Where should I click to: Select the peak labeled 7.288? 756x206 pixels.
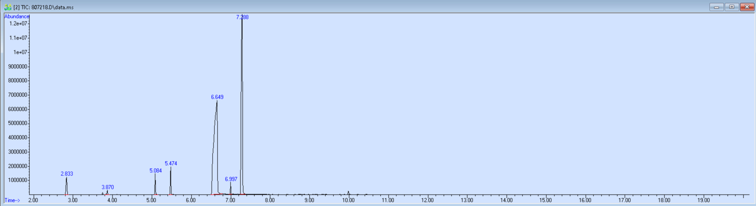(242, 17)
